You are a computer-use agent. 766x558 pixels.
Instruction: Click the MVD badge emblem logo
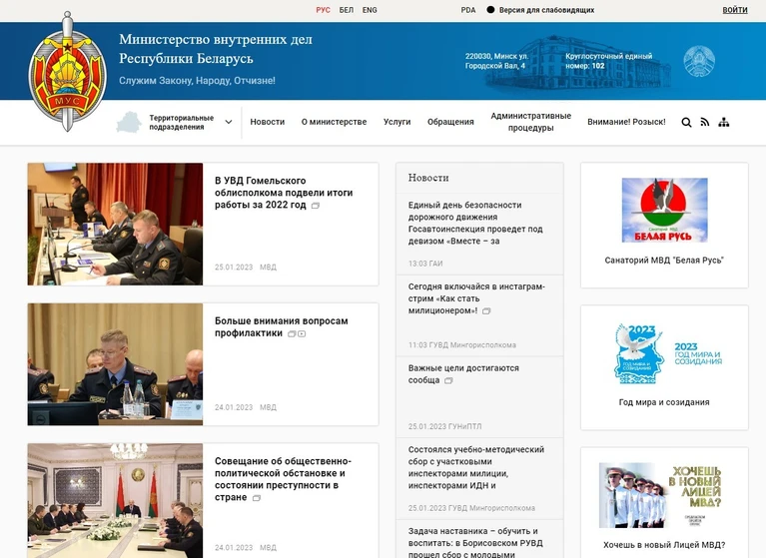[67, 72]
